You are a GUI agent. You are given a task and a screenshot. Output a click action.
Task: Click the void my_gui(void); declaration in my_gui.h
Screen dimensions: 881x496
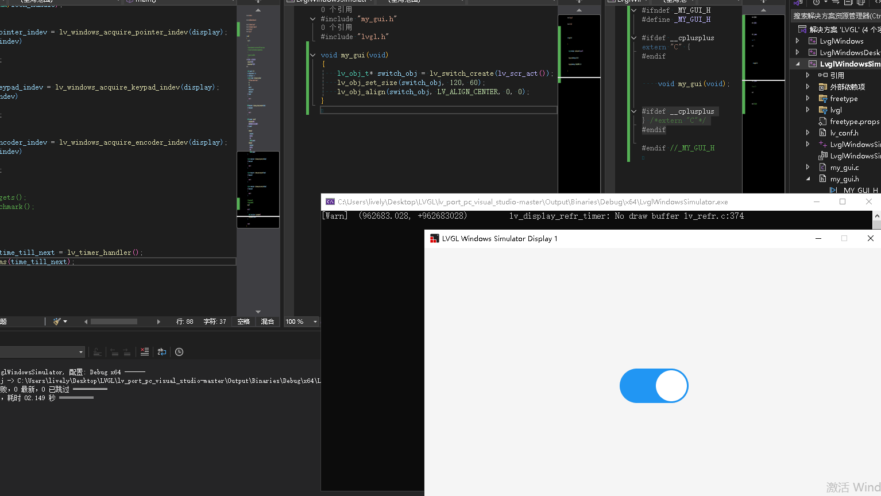694,84
